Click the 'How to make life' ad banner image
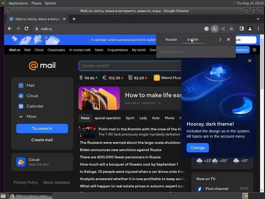Screen dimensions: 265x199 99,98
